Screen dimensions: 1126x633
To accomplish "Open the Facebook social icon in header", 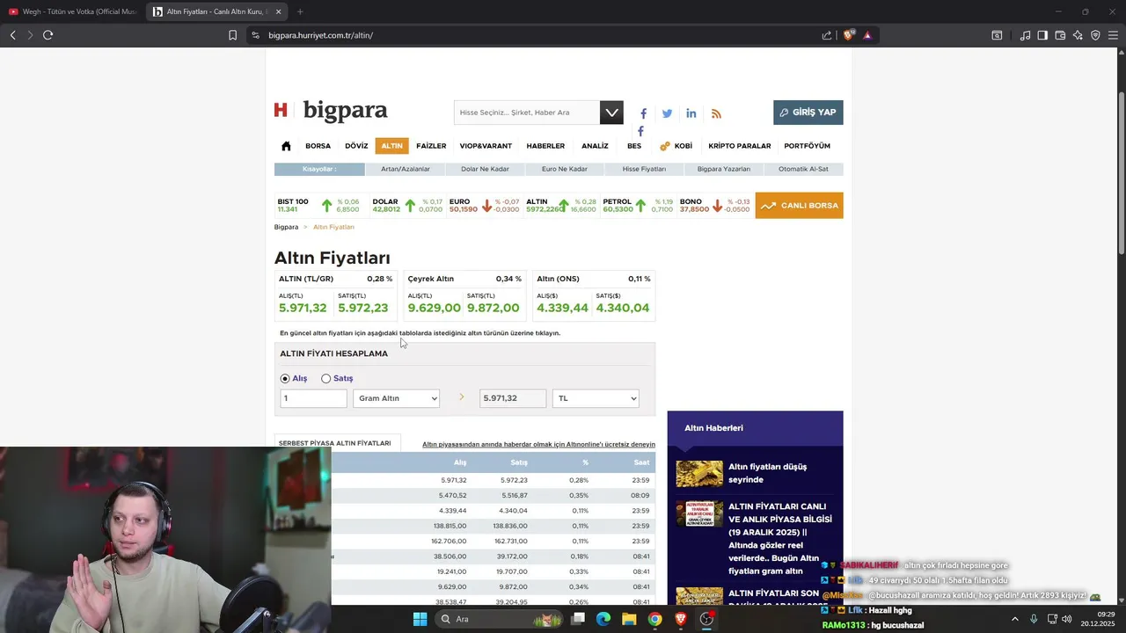I will click(x=643, y=113).
